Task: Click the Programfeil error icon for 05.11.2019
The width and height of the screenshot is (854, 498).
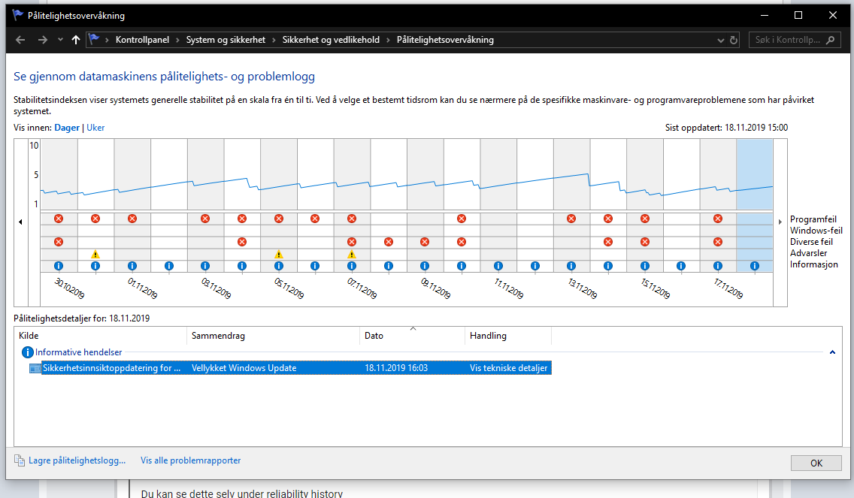Action: [279, 219]
